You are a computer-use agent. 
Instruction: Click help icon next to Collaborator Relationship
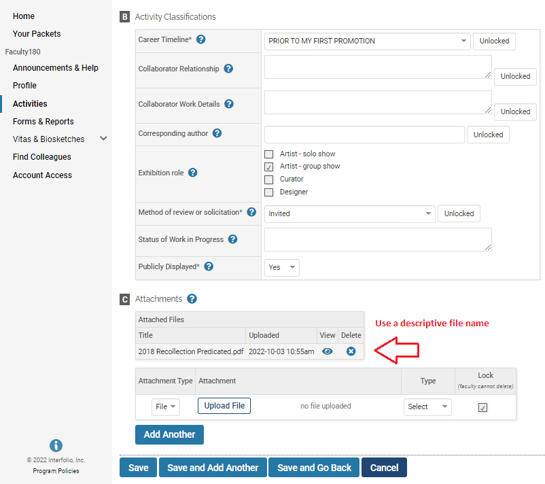(228, 69)
